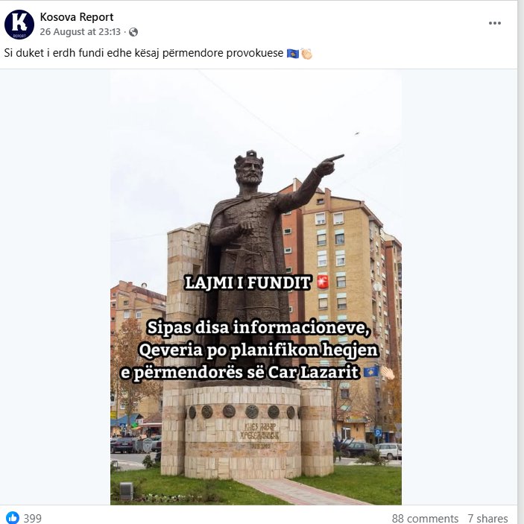This screenshot has width=524, height=524.
Task: Select the caption text starting 'Si duket'
Action: pyautogui.click(x=144, y=53)
